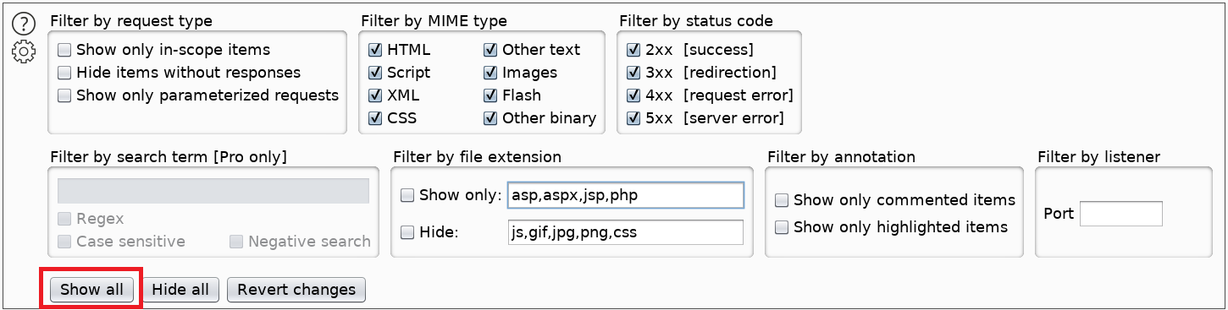Toggle 5xx server error status filter

pos(633,118)
